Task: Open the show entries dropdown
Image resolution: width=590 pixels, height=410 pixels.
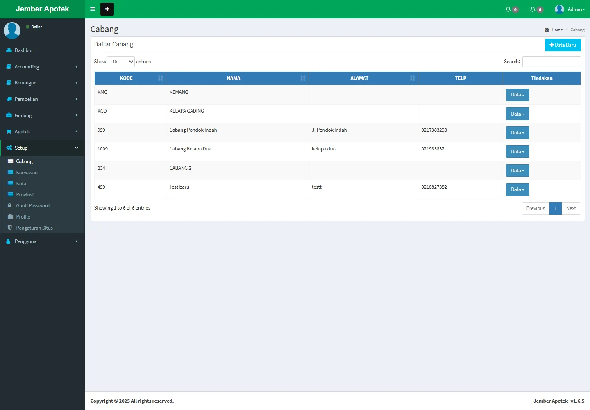Action: tap(121, 61)
